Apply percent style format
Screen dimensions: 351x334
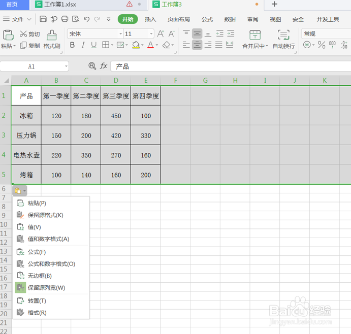(x=322, y=45)
